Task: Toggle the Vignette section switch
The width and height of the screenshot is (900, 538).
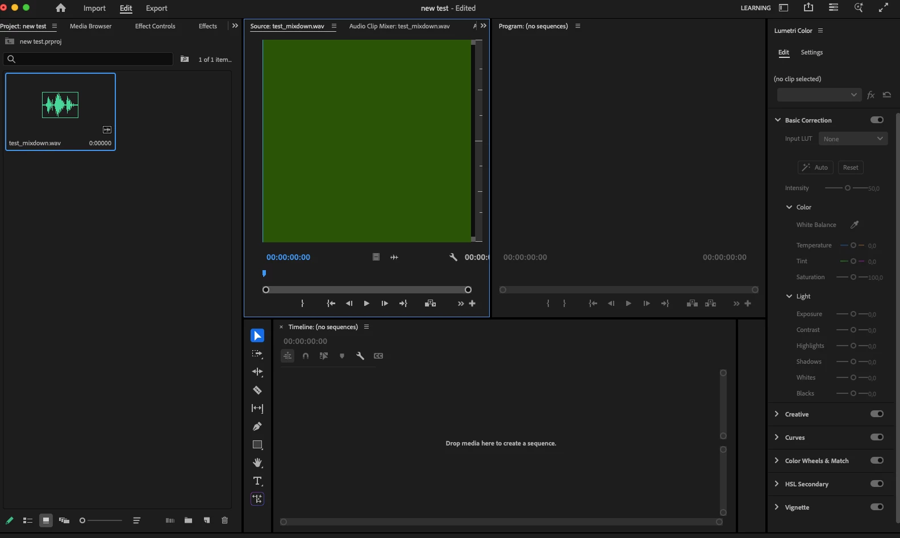Action: pos(877,507)
